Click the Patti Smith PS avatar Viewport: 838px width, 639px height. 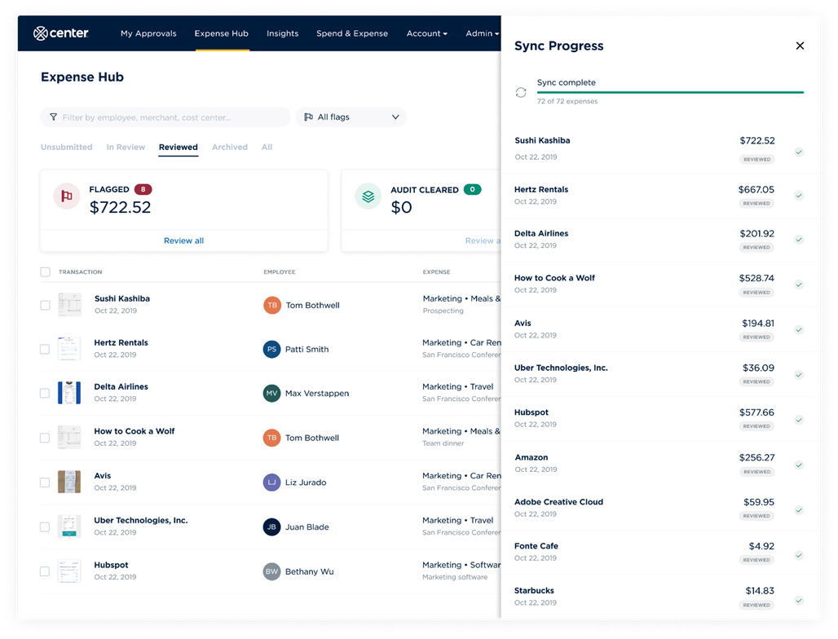[272, 350]
